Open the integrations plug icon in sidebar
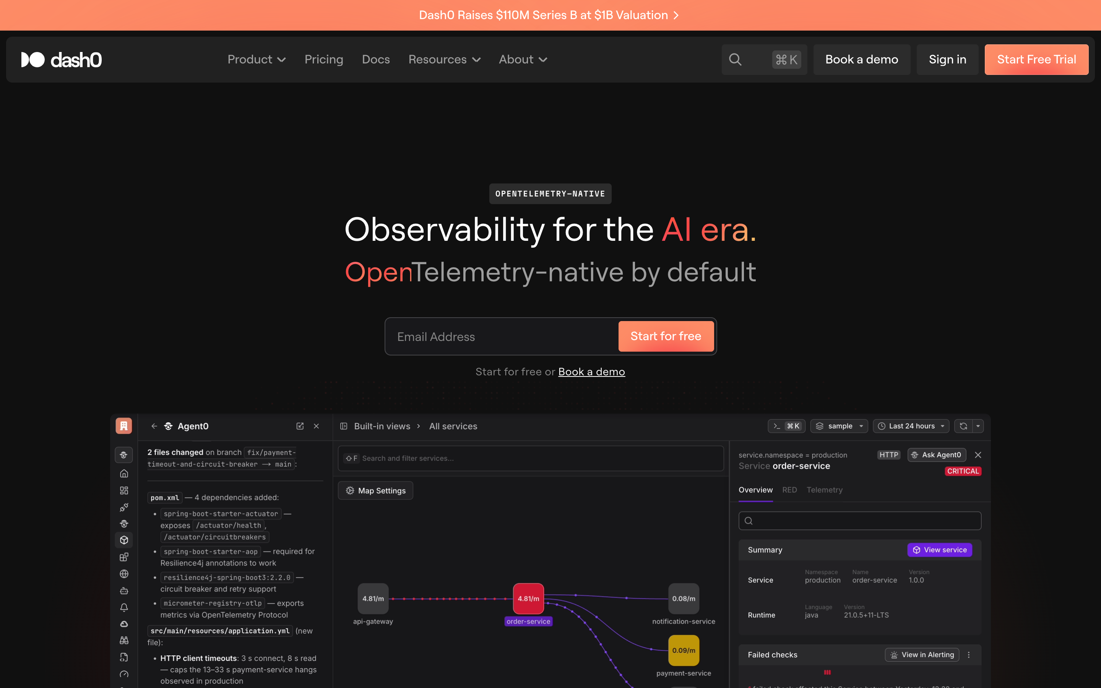This screenshot has height=688, width=1101. click(x=124, y=507)
